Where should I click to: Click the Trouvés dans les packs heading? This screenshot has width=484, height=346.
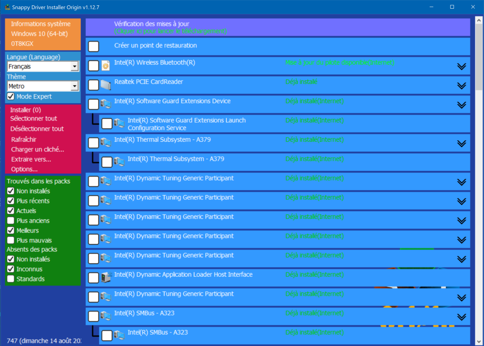(x=38, y=181)
